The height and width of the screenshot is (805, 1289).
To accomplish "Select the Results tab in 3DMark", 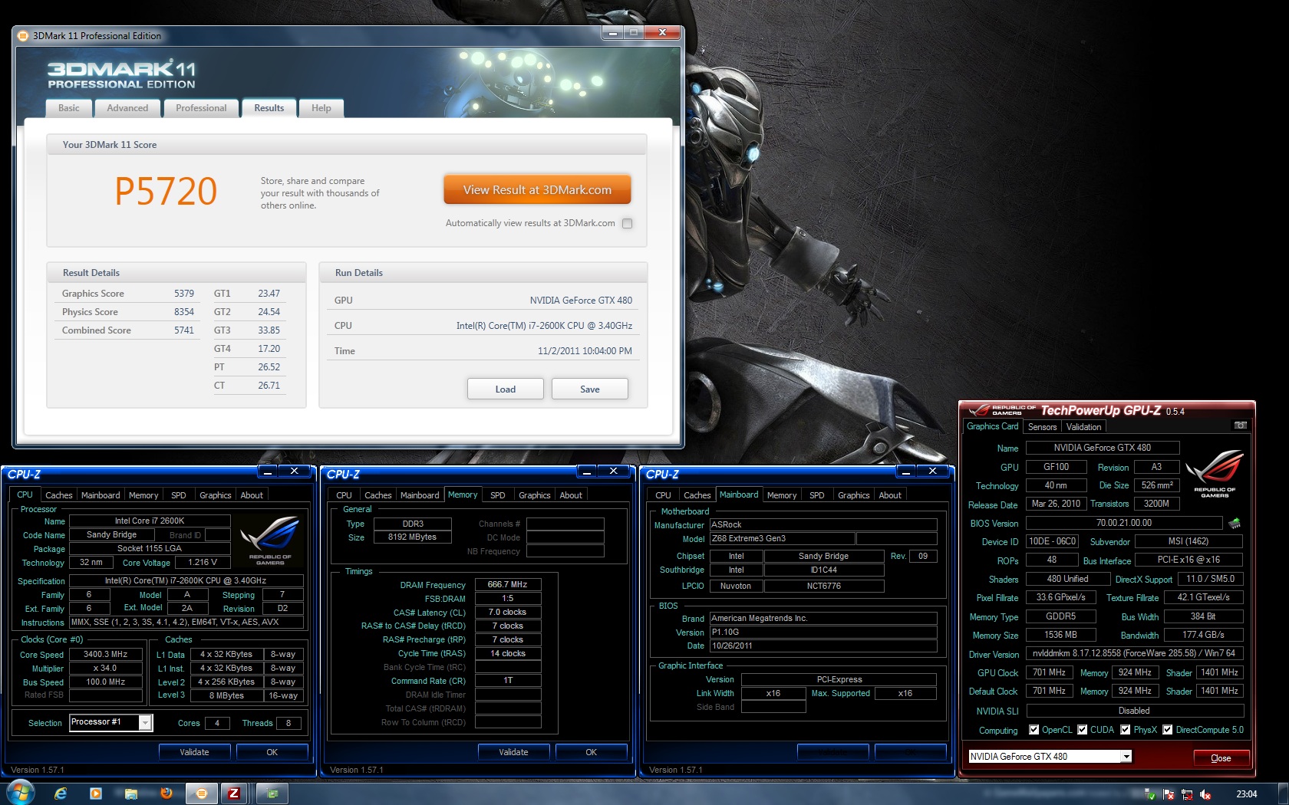I will click(269, 108).
